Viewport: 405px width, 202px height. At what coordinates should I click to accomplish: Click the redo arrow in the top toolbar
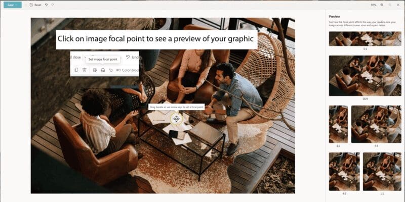53,5
